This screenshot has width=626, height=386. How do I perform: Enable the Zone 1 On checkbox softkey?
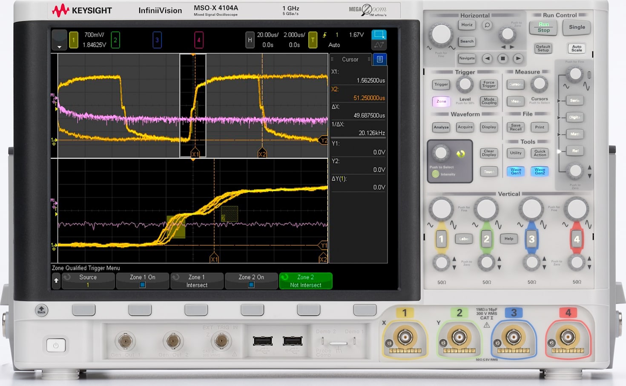(x=143, y=281)
